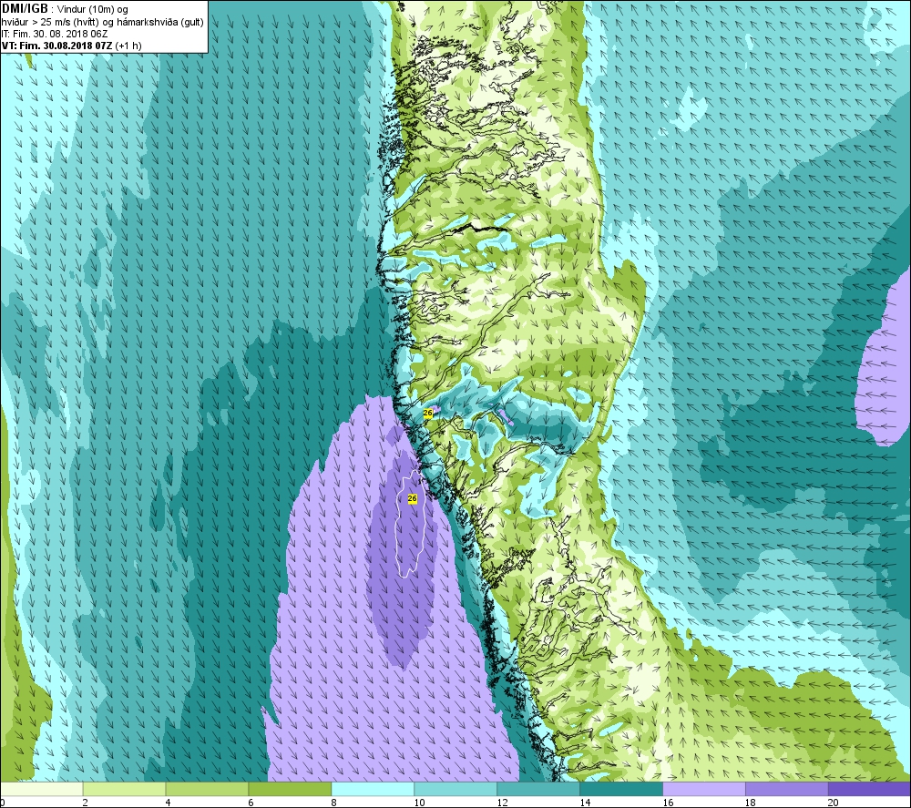The height and width of the screenshot is (808, 911).
Task: Click the dark teal 14–16 legend swatch
Action: coord(621,789)
